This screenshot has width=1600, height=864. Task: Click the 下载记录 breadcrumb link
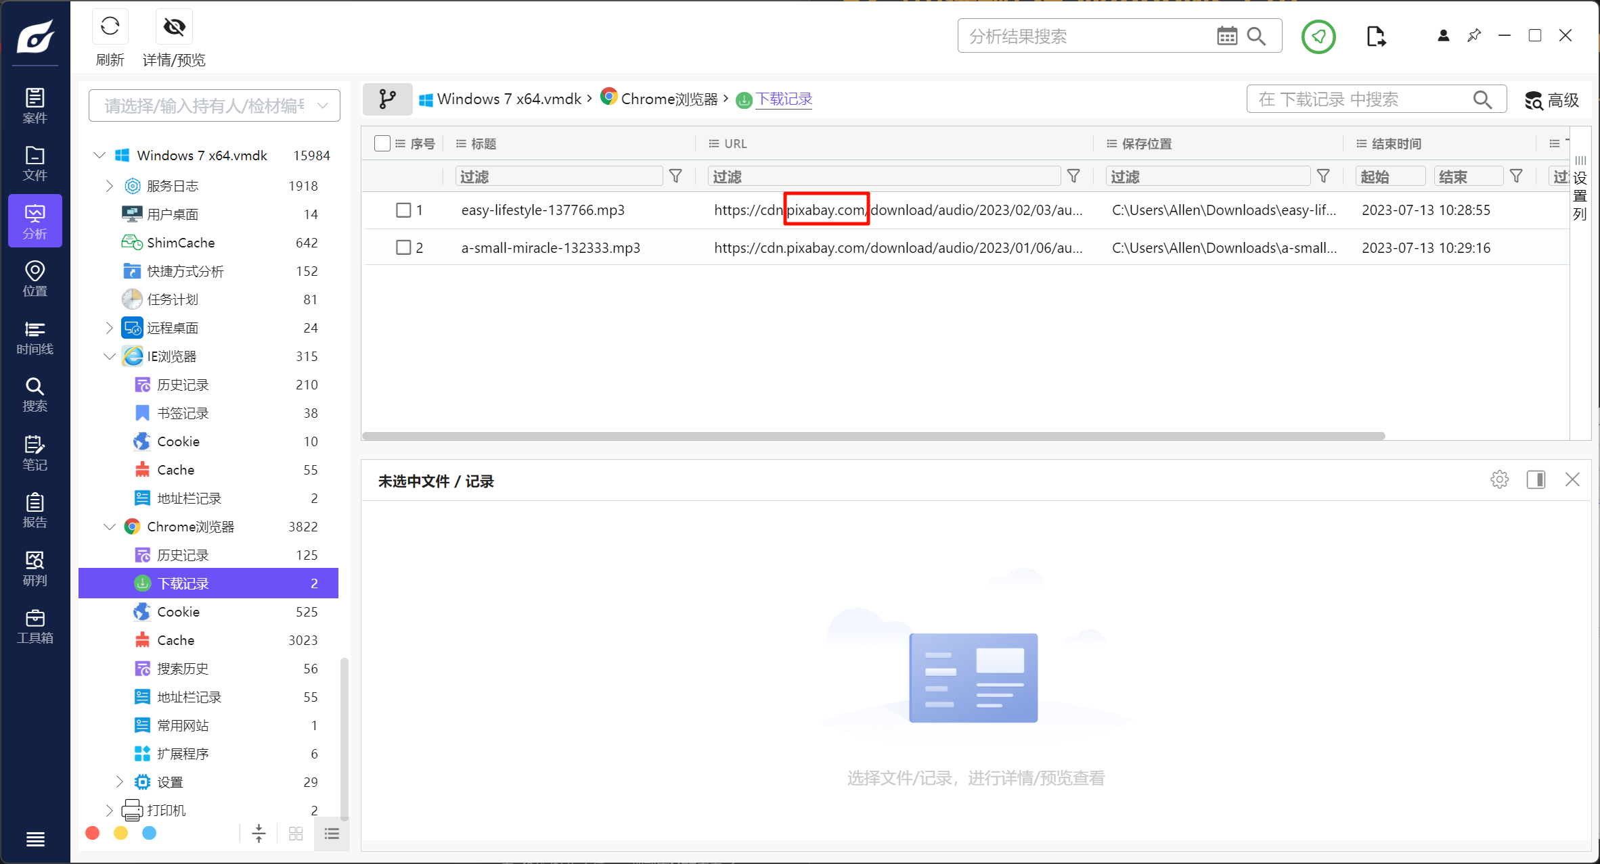[783, 99]
